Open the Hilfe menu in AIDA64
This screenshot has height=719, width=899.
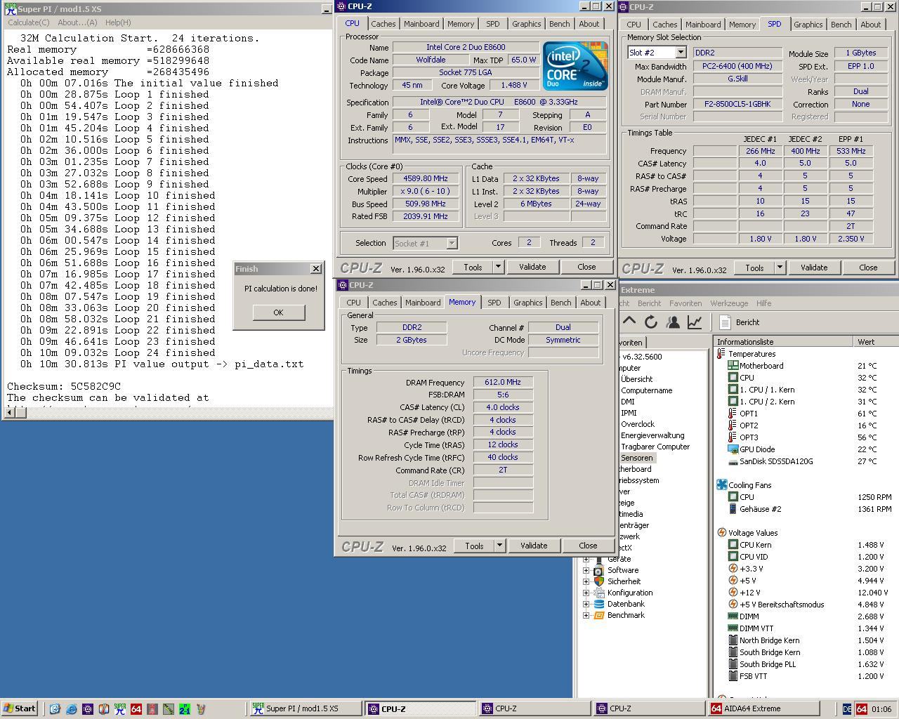pos(764,303)
